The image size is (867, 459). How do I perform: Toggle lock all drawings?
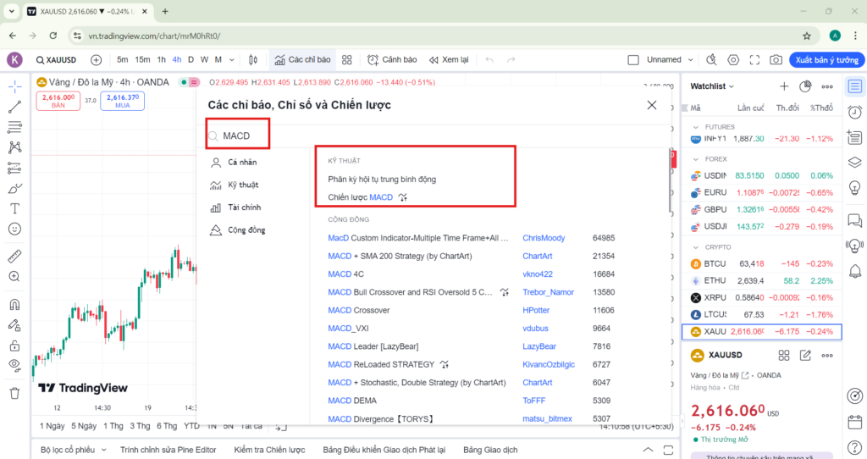point(15,346)
